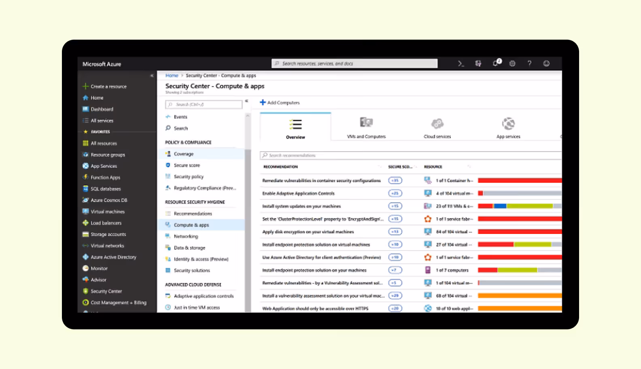641x369 pixels.
Task: Click the feedback smiley icon
Action: 546,64
